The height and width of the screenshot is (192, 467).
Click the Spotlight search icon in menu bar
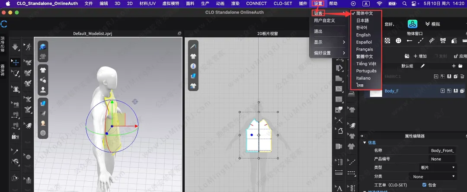(x=404, y=3)
